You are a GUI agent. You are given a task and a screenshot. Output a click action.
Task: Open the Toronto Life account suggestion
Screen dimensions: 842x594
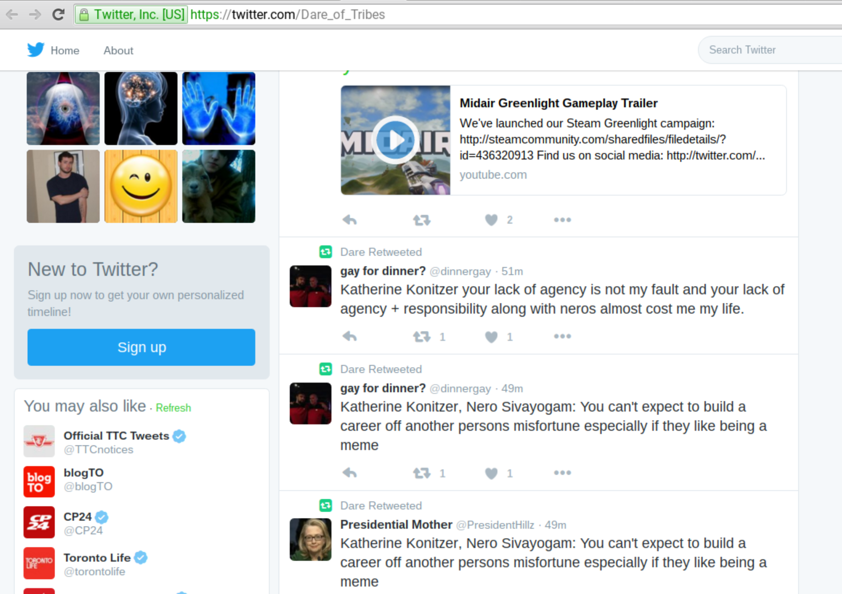pos(97,558)
